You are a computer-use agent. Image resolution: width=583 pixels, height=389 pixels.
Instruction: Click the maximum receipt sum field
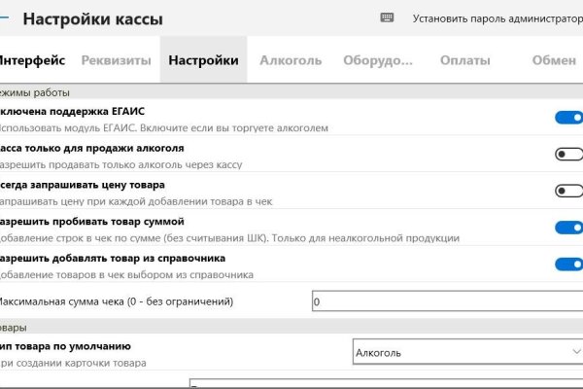447,301
